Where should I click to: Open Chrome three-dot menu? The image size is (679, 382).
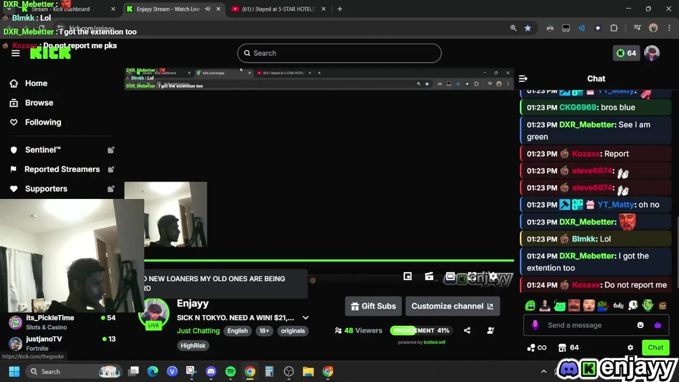[668, 28]
